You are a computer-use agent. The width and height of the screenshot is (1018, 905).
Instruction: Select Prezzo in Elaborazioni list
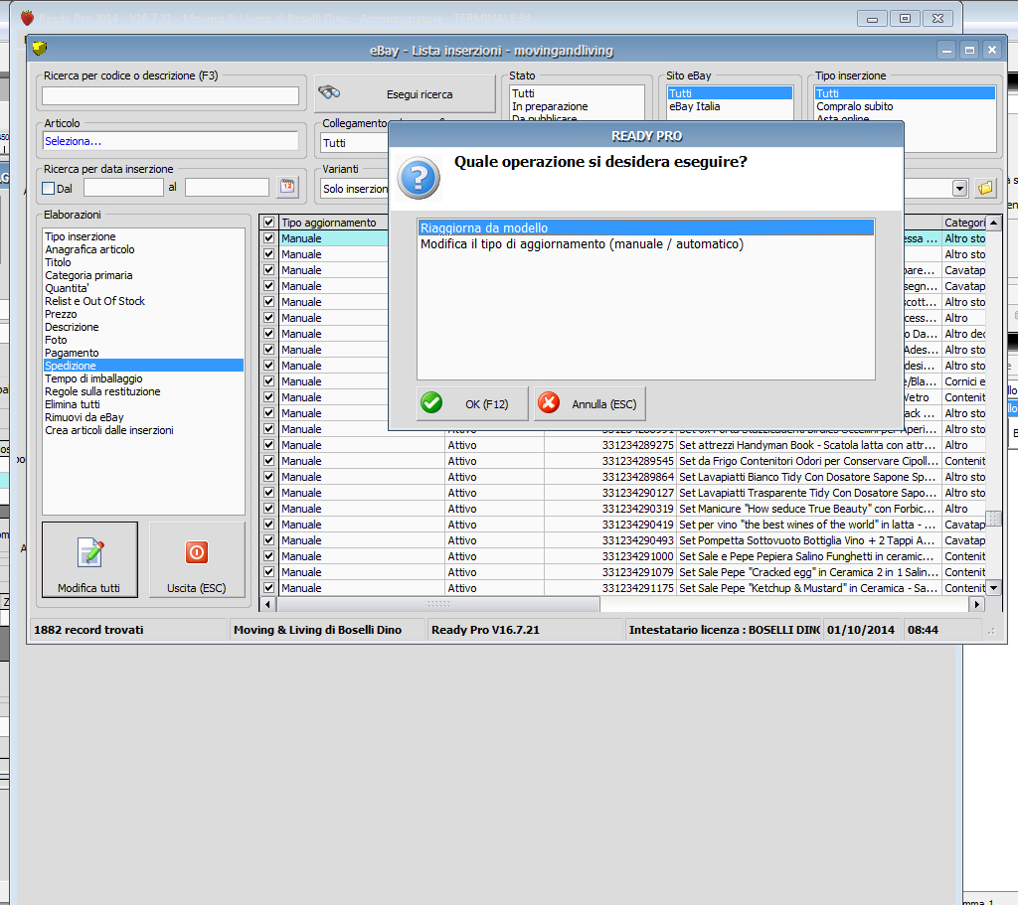coord(143,314)
